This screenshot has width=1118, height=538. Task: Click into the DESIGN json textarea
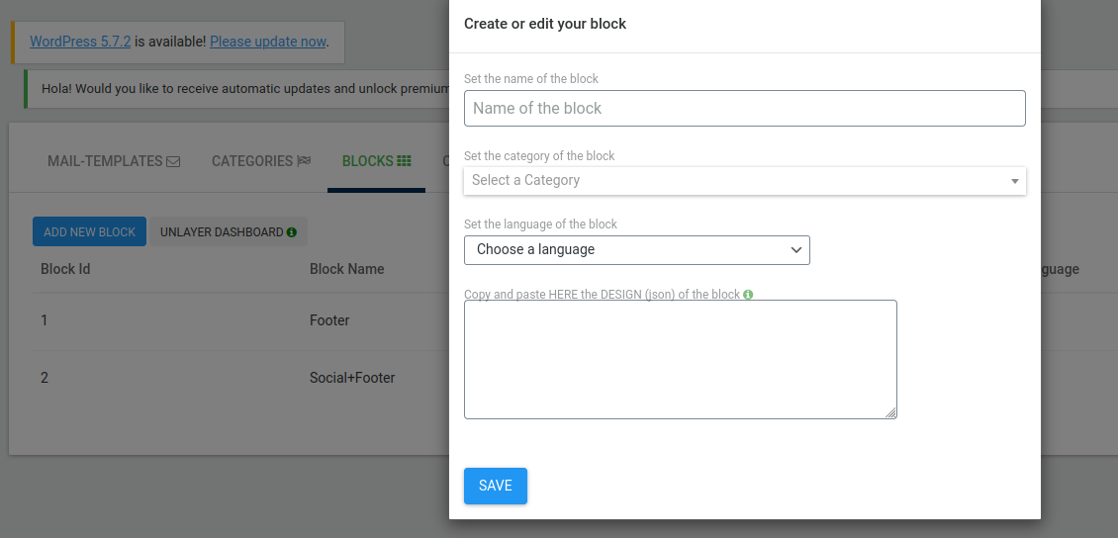[x=681, y=359]
